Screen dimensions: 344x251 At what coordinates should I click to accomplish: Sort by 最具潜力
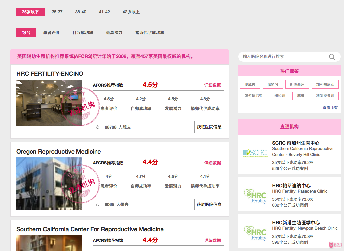pyautogui.click(x=114, y=33)
